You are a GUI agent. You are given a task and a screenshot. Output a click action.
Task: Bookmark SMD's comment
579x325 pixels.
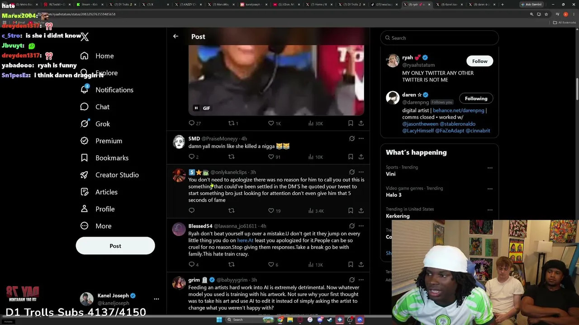tap(351, 157)
